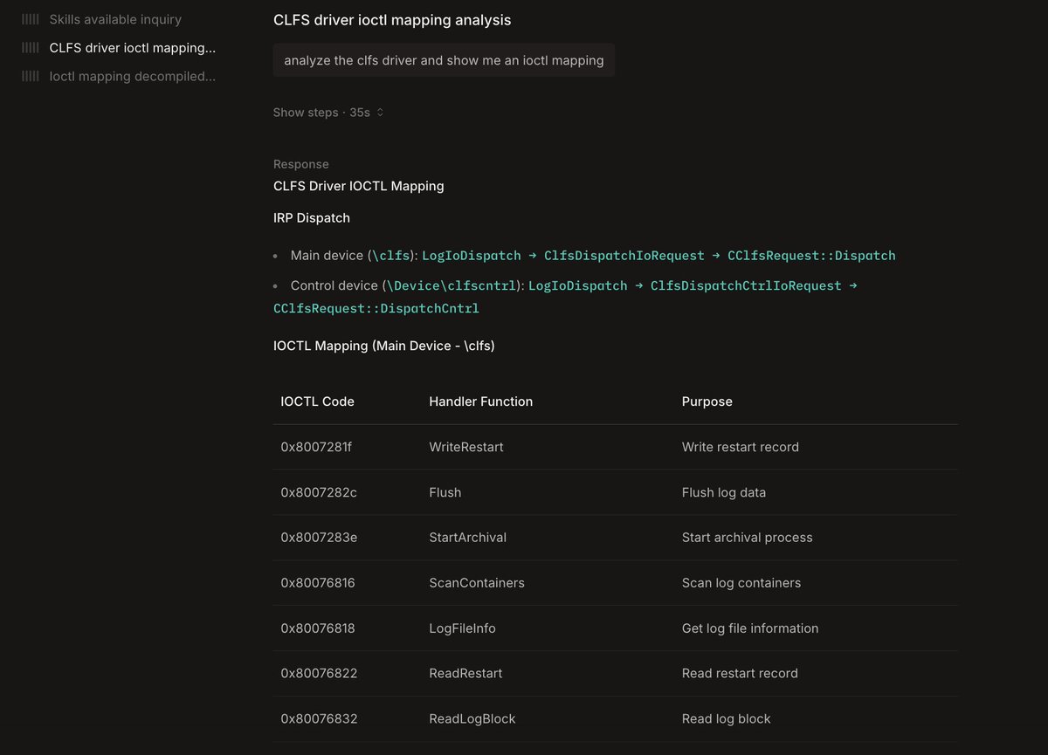
Task: Click the IRP Dispatch heading
Action: [312, 217]
